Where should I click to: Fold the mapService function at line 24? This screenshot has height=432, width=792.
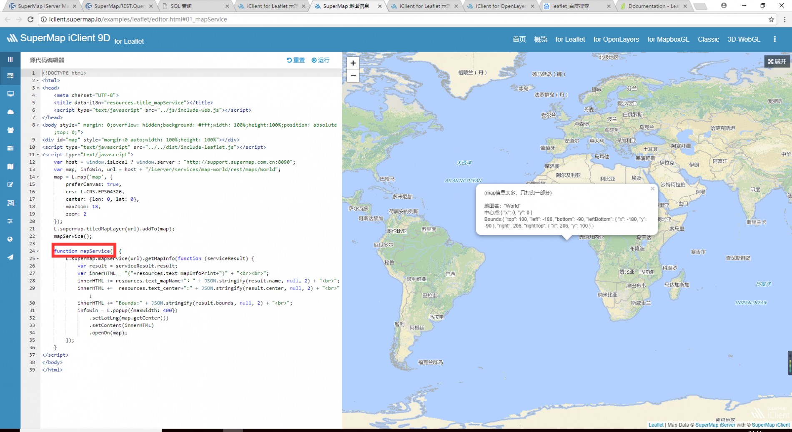(x=38, y=251)
